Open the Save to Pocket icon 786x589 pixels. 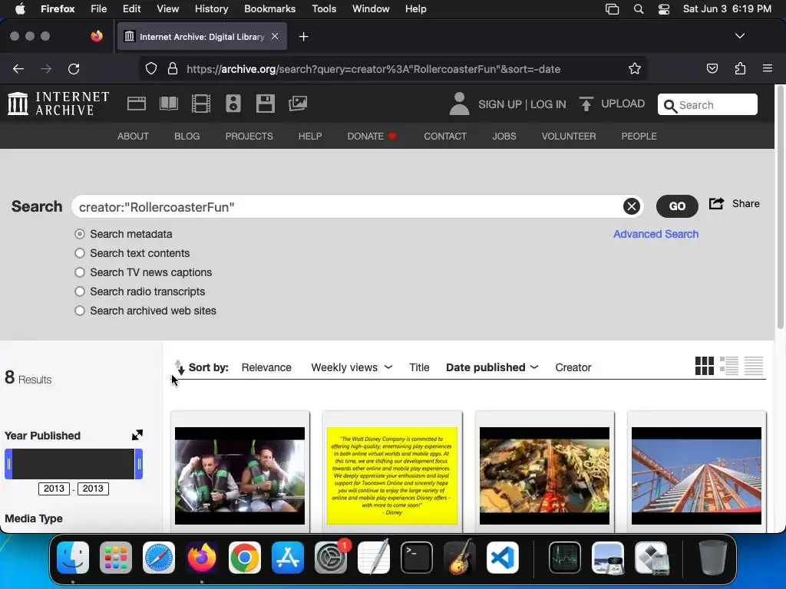[712, 68]
